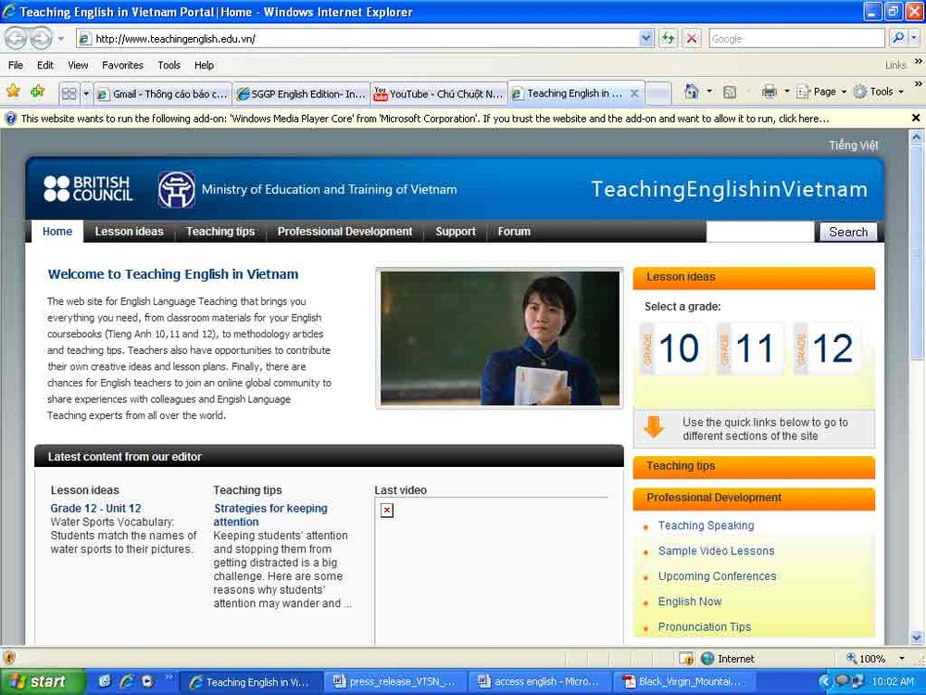This screenshot has height=695, width=926.
Task: Click the British Council logo
Action: tap(88, 188)
